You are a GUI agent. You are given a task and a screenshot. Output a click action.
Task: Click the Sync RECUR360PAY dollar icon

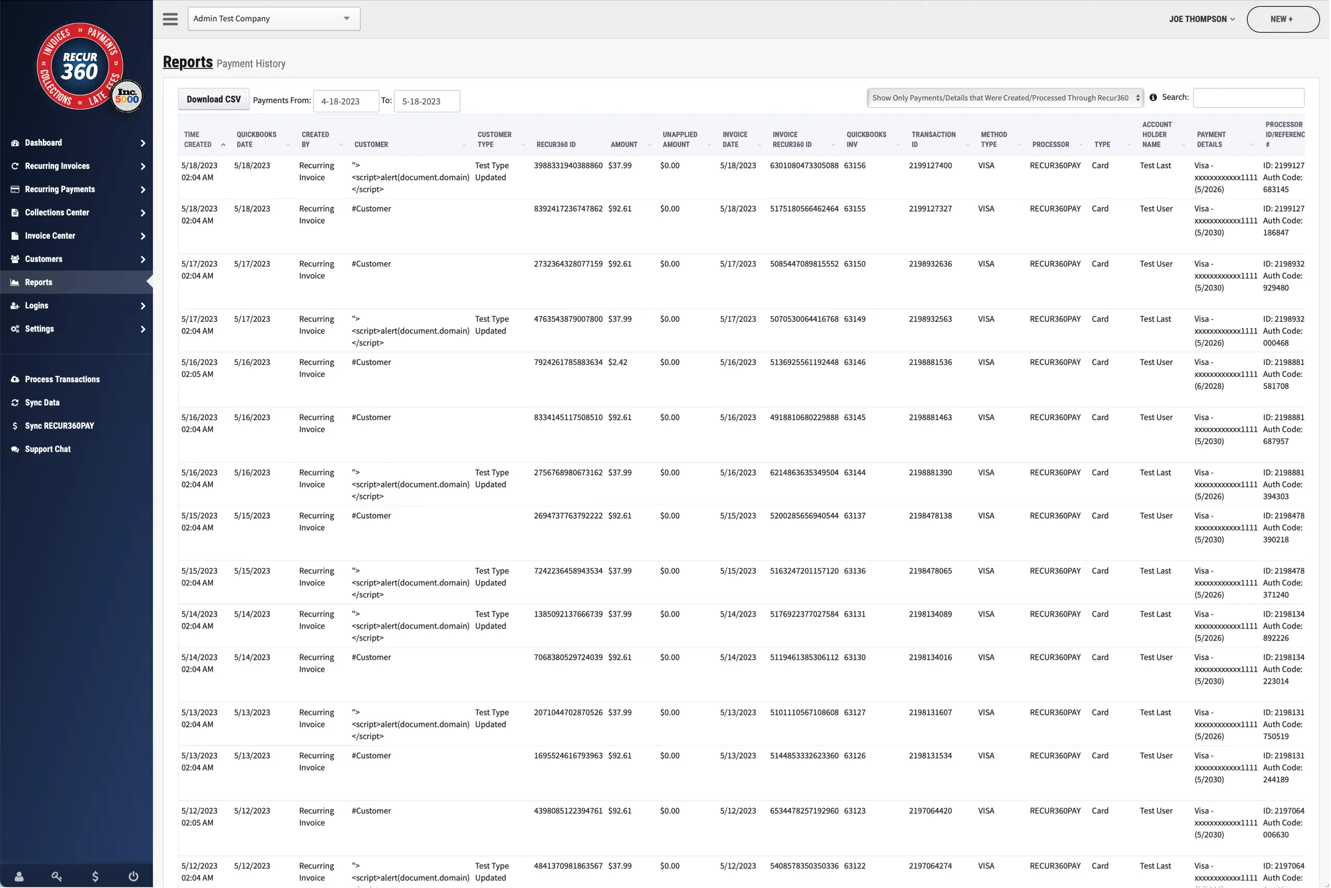[15, 426]
